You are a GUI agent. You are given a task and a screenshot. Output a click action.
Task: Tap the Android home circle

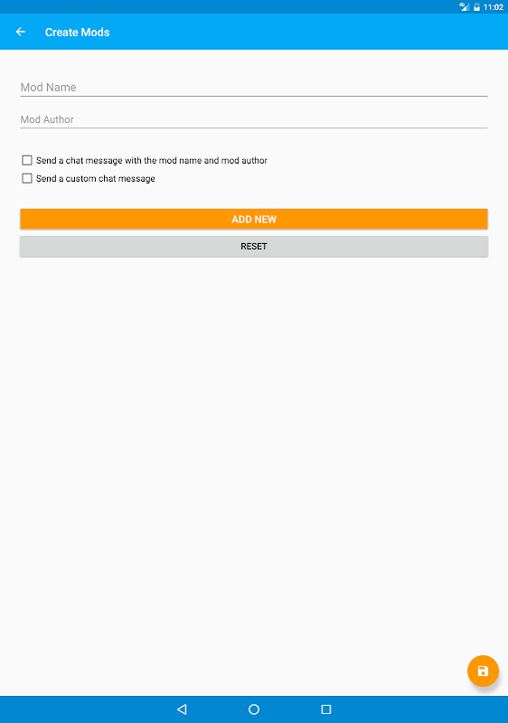(x=254, y=709)
